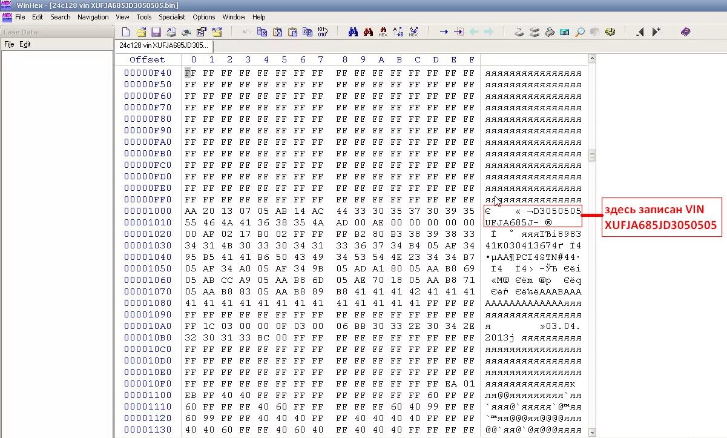Click the Undo arrow icon
This screenshot has height=438, width=727.
pos(246,32)
